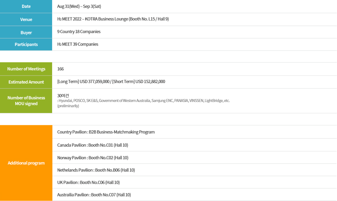337x201 pixels.
Task: Click the Aug 31(Wed) – Sep 3(Sat) text
Action: [79, 7]
